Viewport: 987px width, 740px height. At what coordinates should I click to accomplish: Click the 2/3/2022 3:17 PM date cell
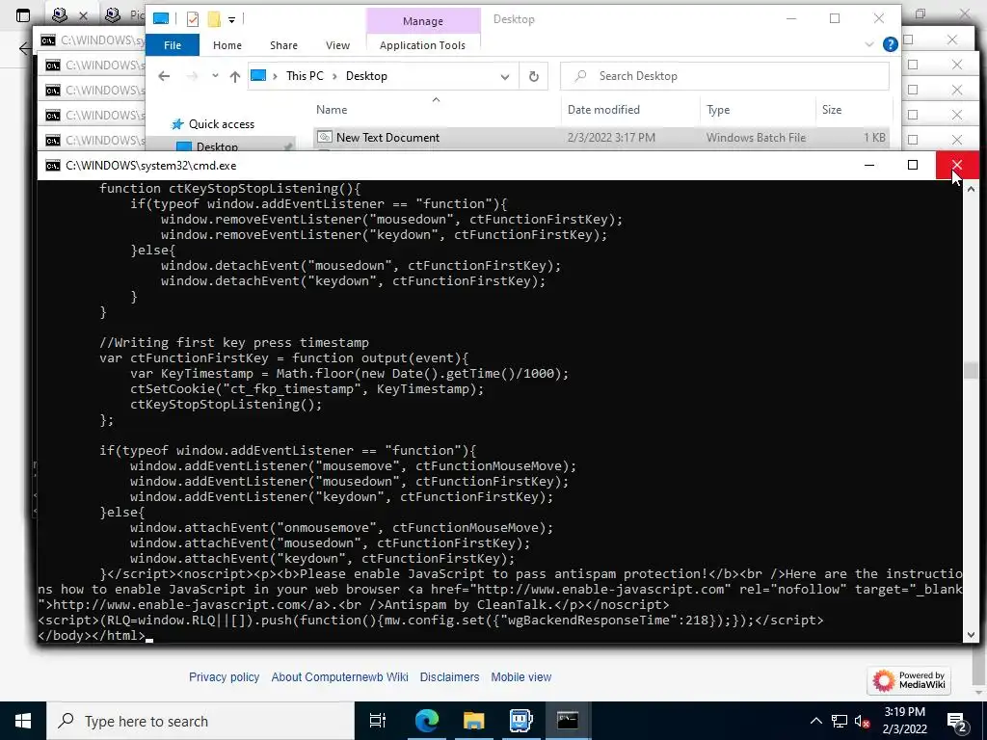point(611,137)
